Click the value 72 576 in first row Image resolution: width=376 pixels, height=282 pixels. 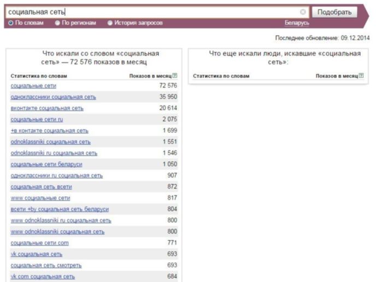click(x=168, y=85)
